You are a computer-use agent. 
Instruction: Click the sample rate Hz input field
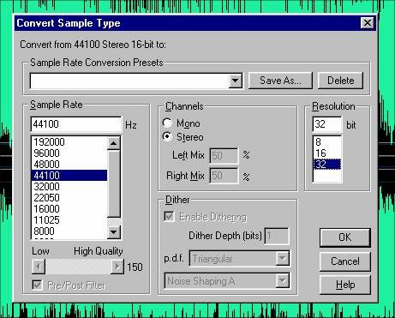(x=76, y=124)
